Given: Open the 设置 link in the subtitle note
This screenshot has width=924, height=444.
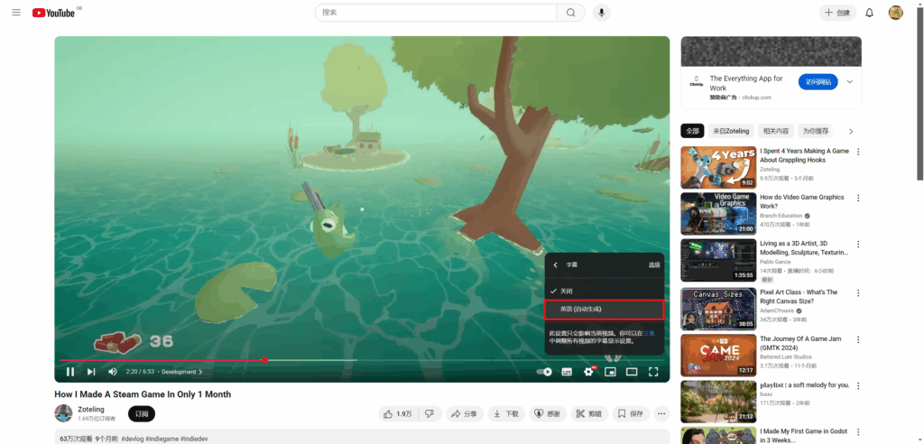Looking at the screenshot, I should point(648,333).
